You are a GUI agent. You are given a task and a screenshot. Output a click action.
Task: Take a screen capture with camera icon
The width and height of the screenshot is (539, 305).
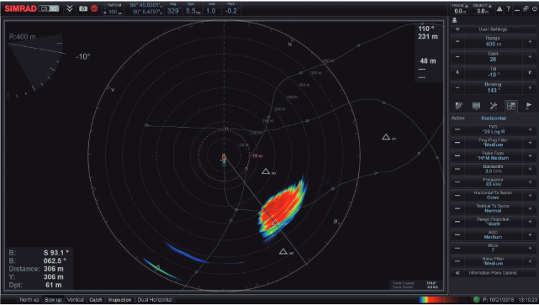click(x=83, y=8)
